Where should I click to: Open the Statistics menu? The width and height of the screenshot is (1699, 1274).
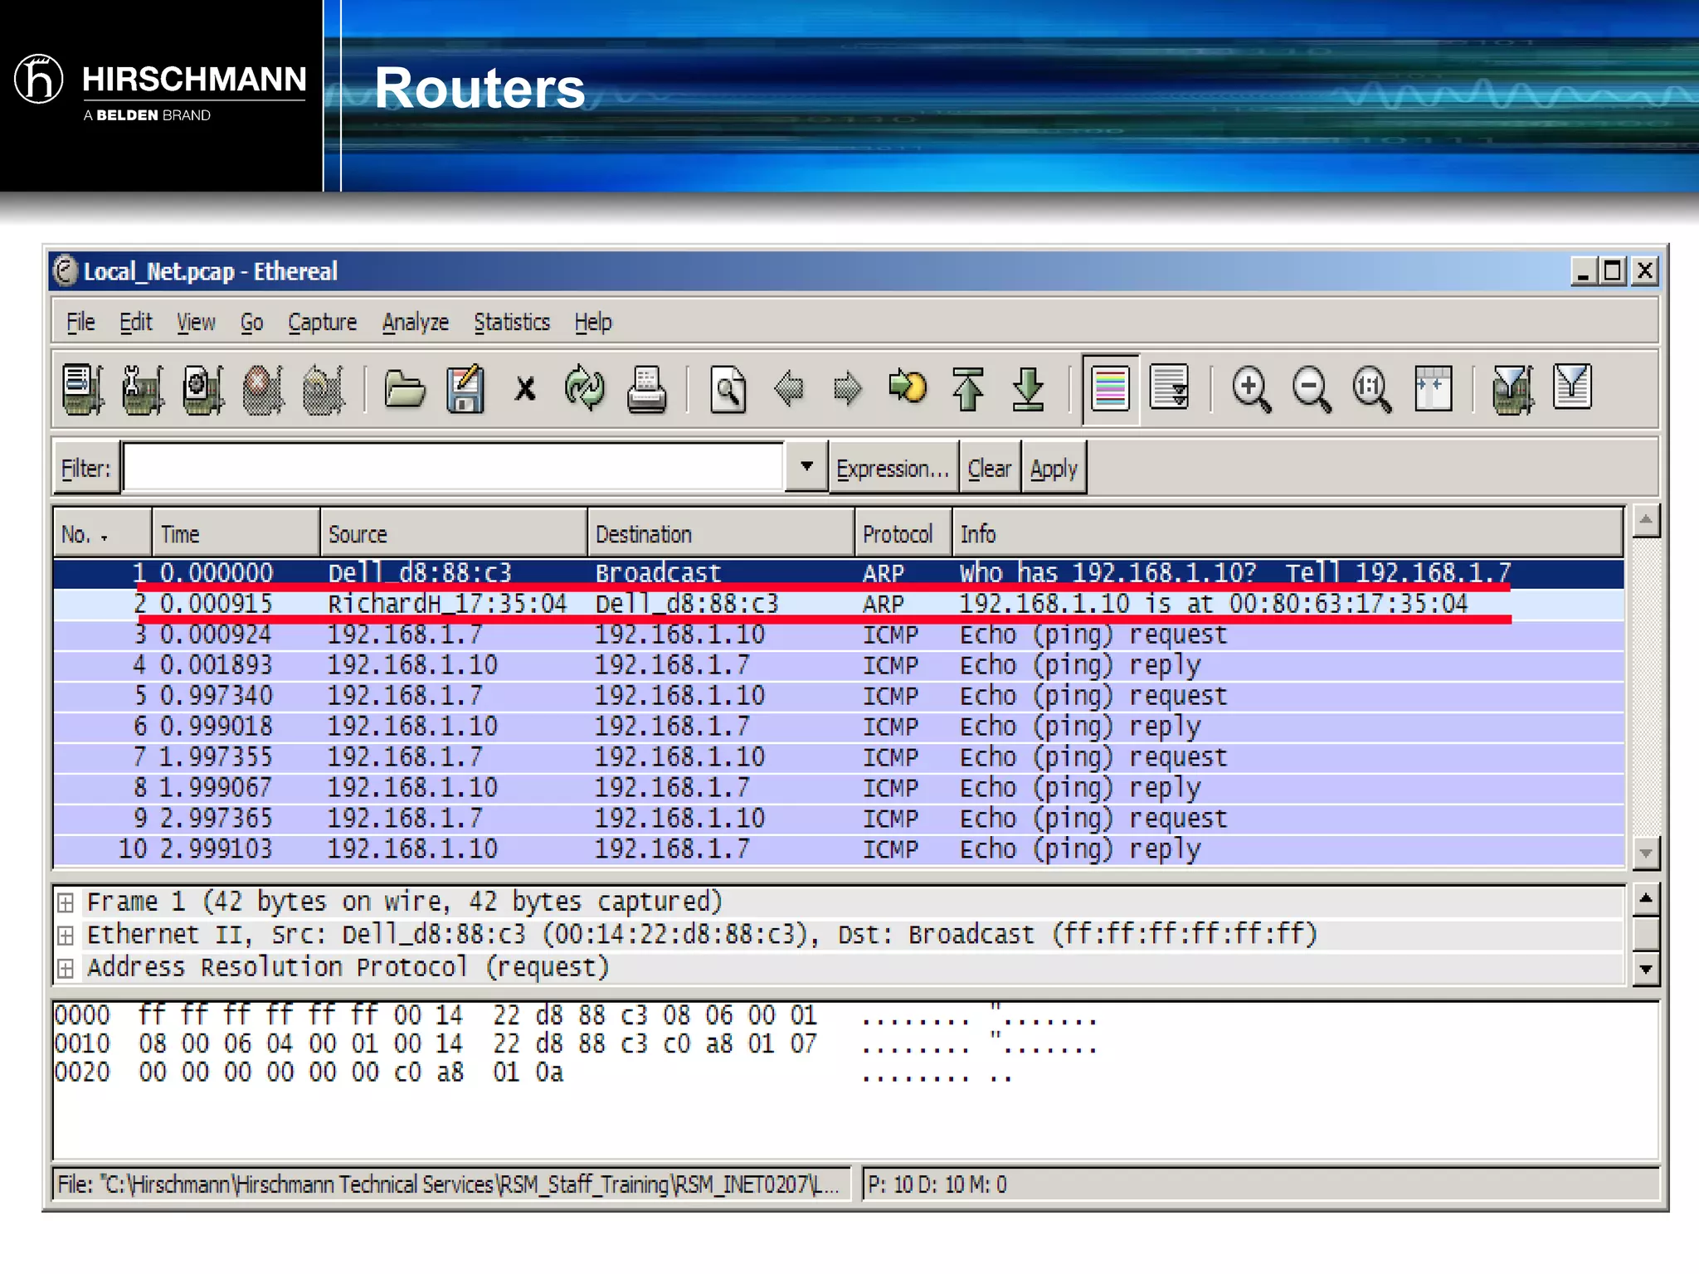click(512, 322)
